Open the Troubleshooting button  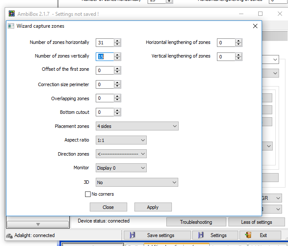tap(196, 222)
